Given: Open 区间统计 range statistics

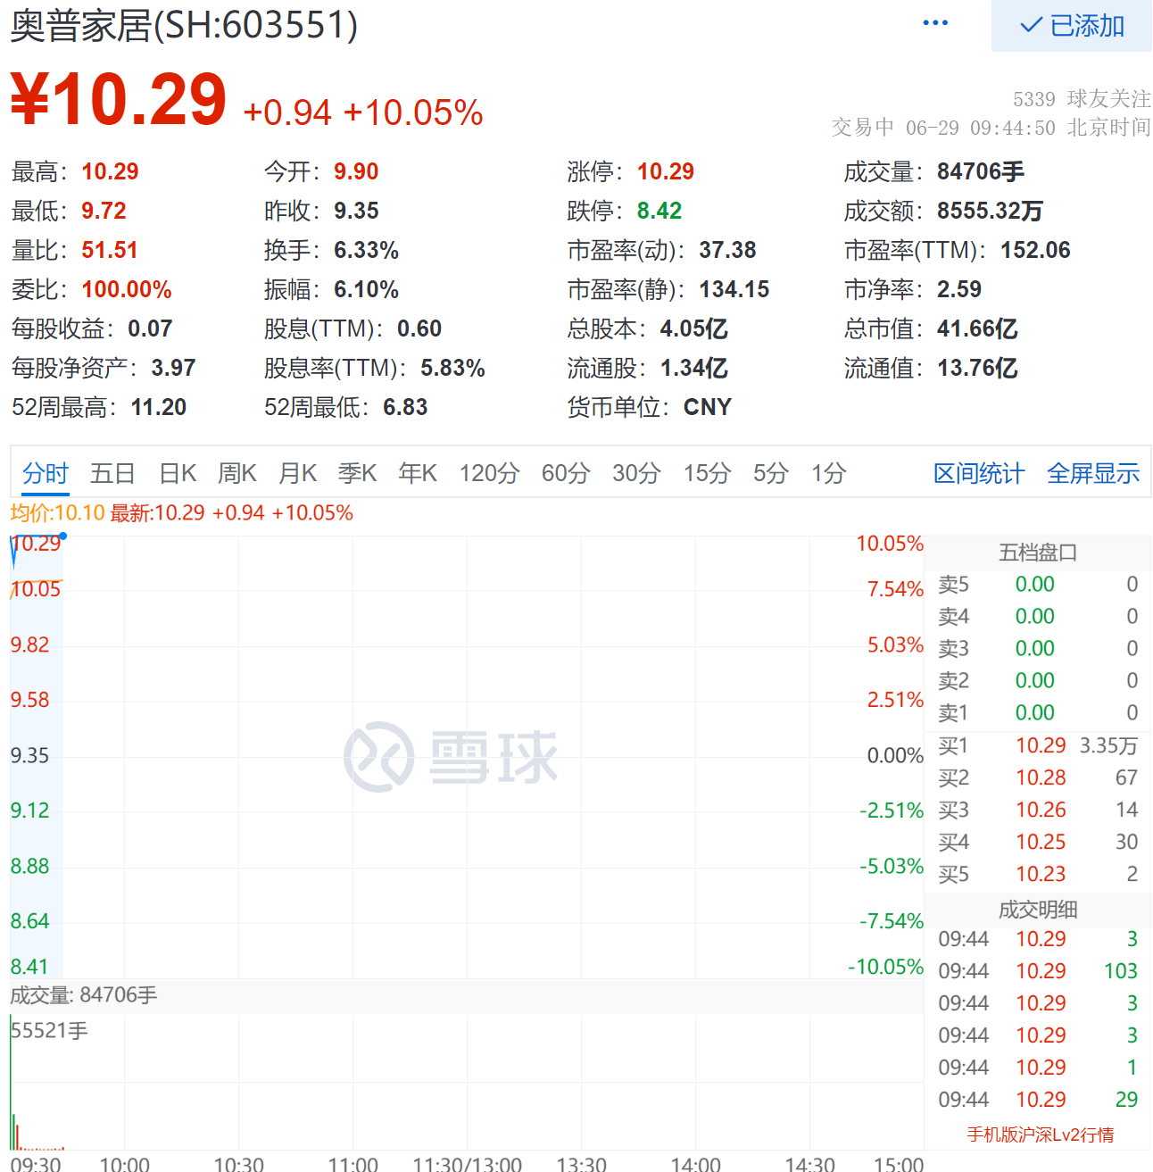Looking at the screenshot, I should coord(979,473).
